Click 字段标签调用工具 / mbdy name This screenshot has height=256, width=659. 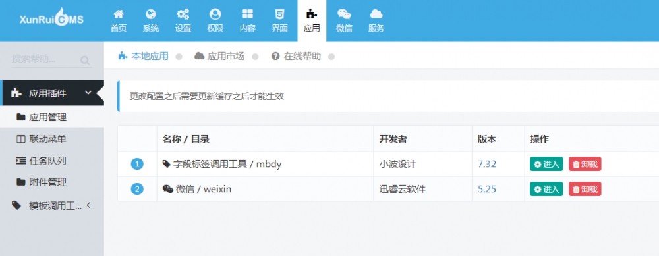click(227, 164)
